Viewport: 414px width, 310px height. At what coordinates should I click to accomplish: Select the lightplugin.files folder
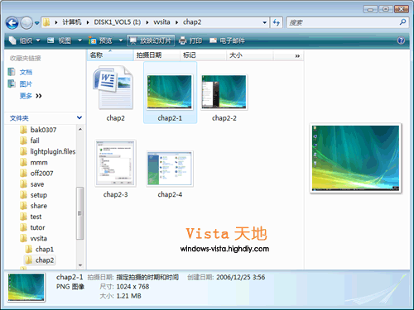[48, 151]
